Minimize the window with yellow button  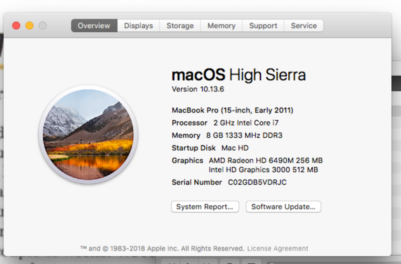(x=29, y=26)
